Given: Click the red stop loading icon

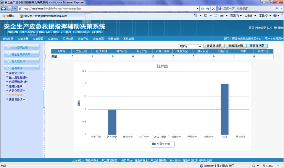Looking at the screenshot, I should point(213,9).
